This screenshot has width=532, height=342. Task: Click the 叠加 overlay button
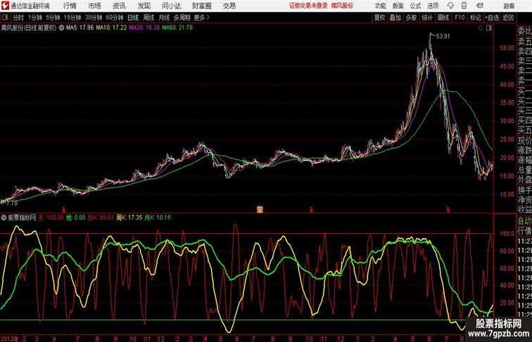click(395, 18)
